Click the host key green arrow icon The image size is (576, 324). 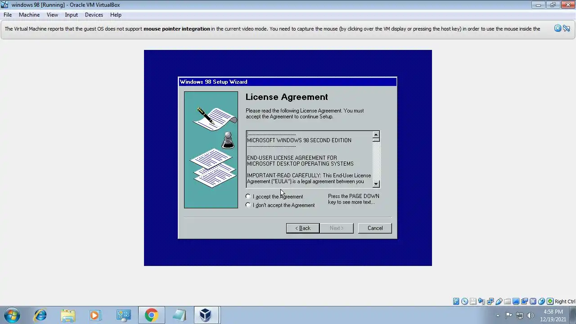point(550,301)
